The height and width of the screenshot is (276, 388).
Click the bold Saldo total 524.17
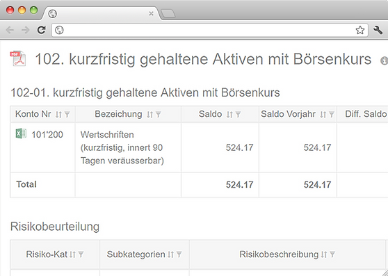(x=239, y=185)
